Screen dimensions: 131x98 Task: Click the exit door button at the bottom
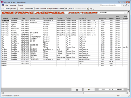click(89, 90)
